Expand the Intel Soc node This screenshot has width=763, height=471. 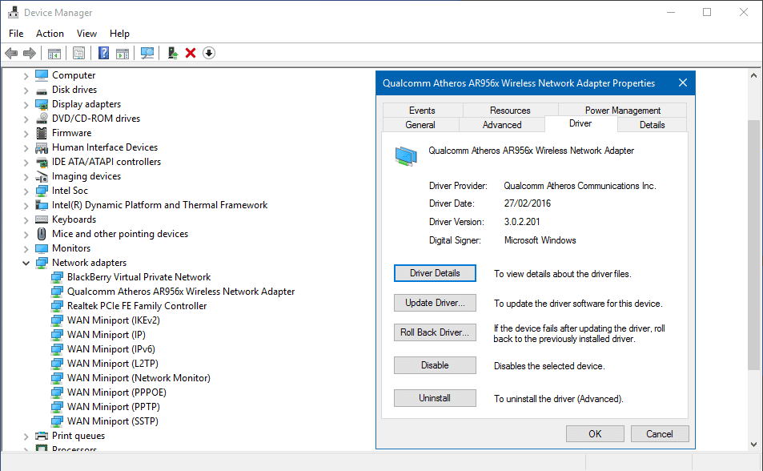tap(26, 191)
